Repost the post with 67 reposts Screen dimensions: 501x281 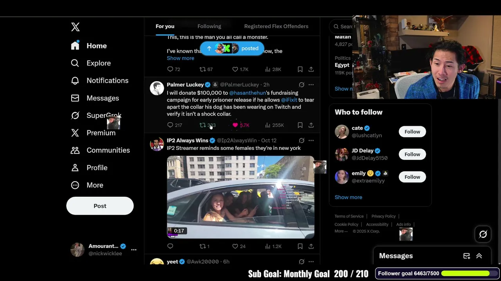coord(206,69)
